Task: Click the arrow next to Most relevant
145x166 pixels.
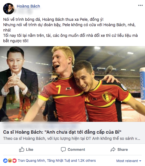Action: click(x=140, y=161)
